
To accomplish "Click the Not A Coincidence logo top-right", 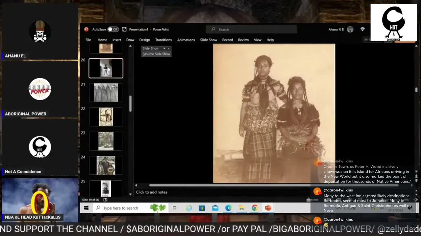I will [x=394, y=23].
